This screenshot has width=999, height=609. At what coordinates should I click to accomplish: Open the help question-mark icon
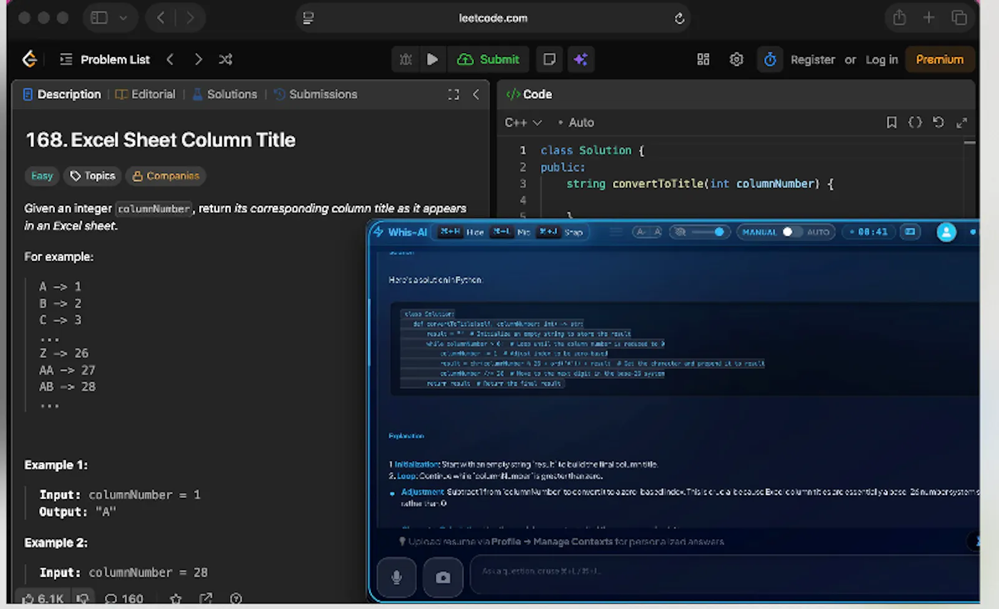click(236, 598)
